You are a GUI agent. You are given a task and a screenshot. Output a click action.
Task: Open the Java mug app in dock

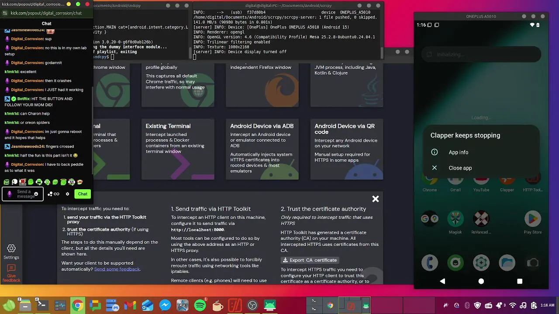pyautogui.click(x=217, y=305)
